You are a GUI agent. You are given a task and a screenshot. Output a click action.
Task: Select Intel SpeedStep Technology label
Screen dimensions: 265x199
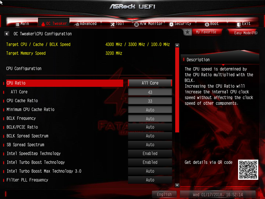pos(33,153)
